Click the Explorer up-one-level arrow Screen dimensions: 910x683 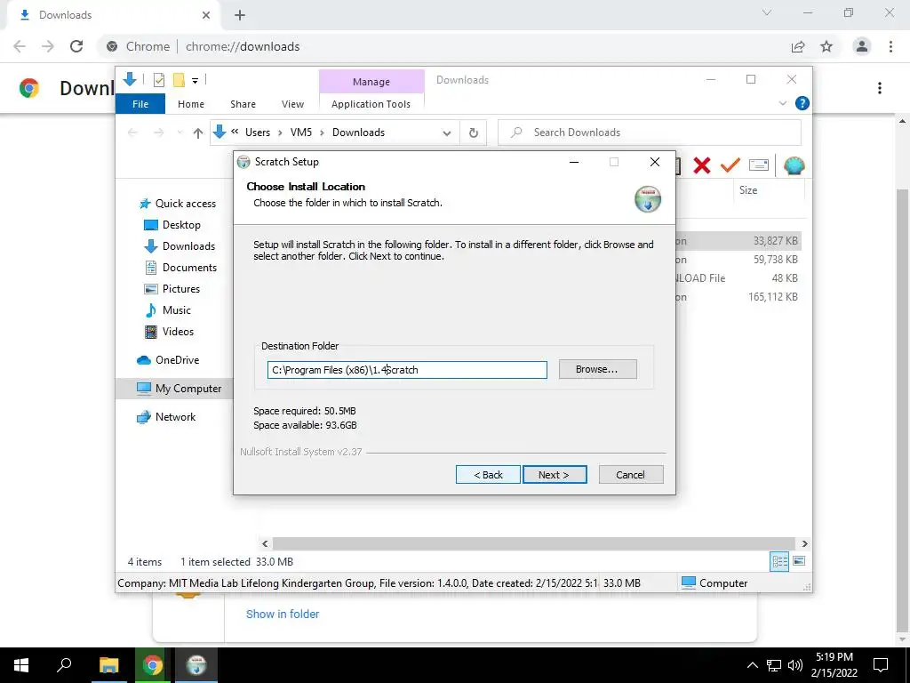[x=198, y=133]
